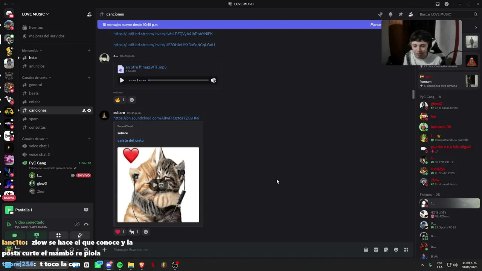The width and height of the screenshot is (482, 271).
Task: Add a reaction to the mp3 message
Action: coord(132,100)
